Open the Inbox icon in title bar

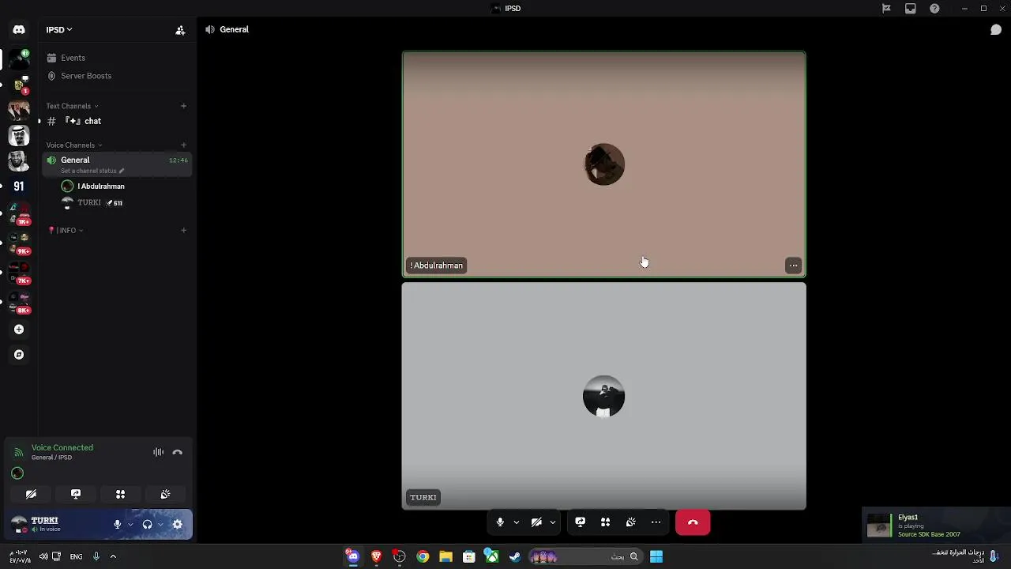tap(911, 9)
